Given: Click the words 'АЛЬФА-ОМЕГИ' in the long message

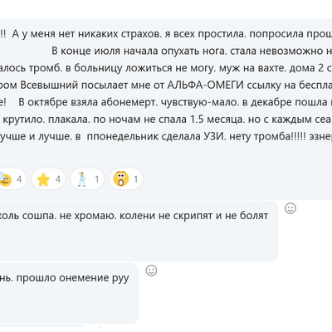Looking at the screenshot, I should tap(206, 85).
